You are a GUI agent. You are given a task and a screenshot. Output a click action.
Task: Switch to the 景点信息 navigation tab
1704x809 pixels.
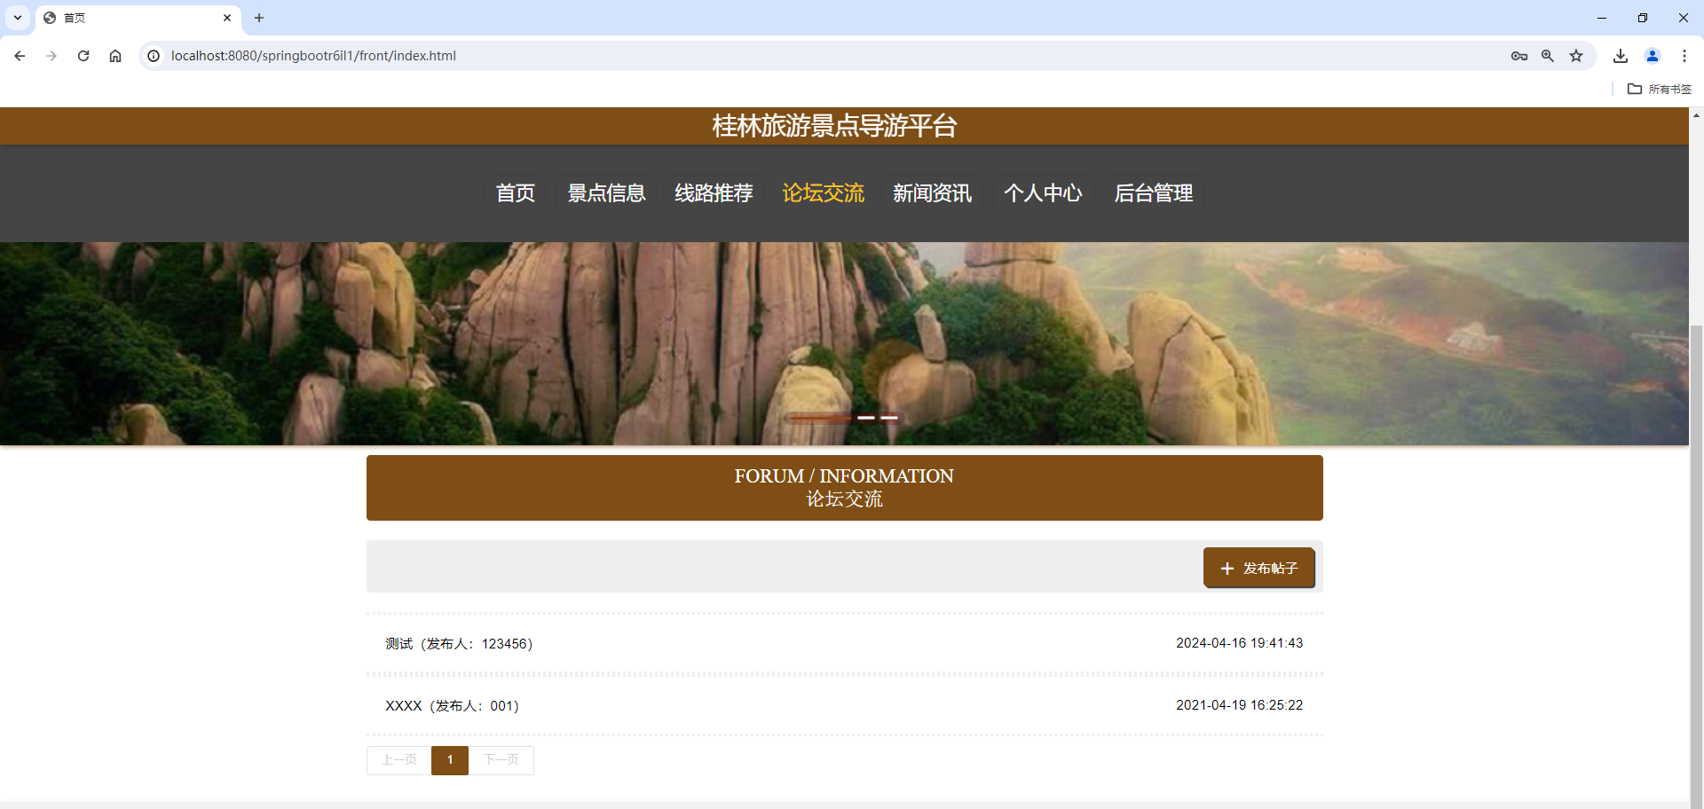(x=606, y=193)
